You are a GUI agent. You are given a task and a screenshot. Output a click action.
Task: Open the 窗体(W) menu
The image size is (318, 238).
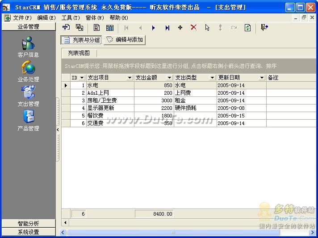95,18
